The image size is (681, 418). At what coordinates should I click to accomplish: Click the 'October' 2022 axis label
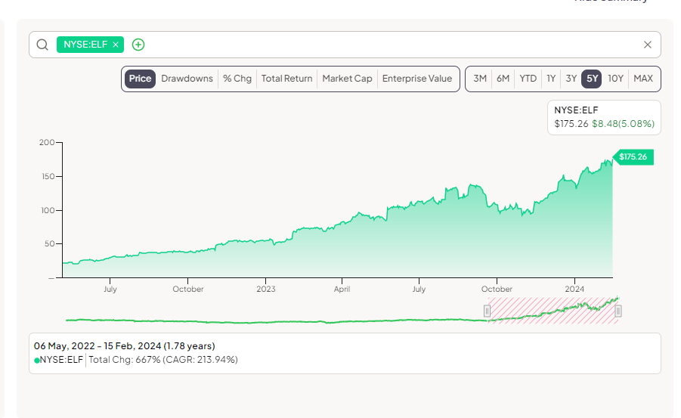click(x=188, y=289)
